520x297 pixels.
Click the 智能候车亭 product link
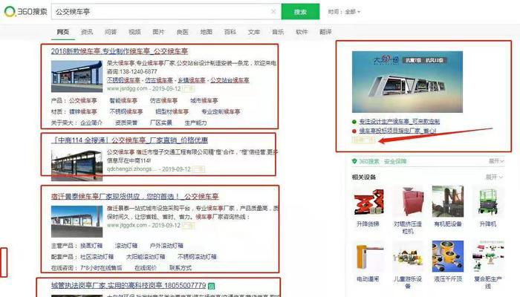point(123,100)
